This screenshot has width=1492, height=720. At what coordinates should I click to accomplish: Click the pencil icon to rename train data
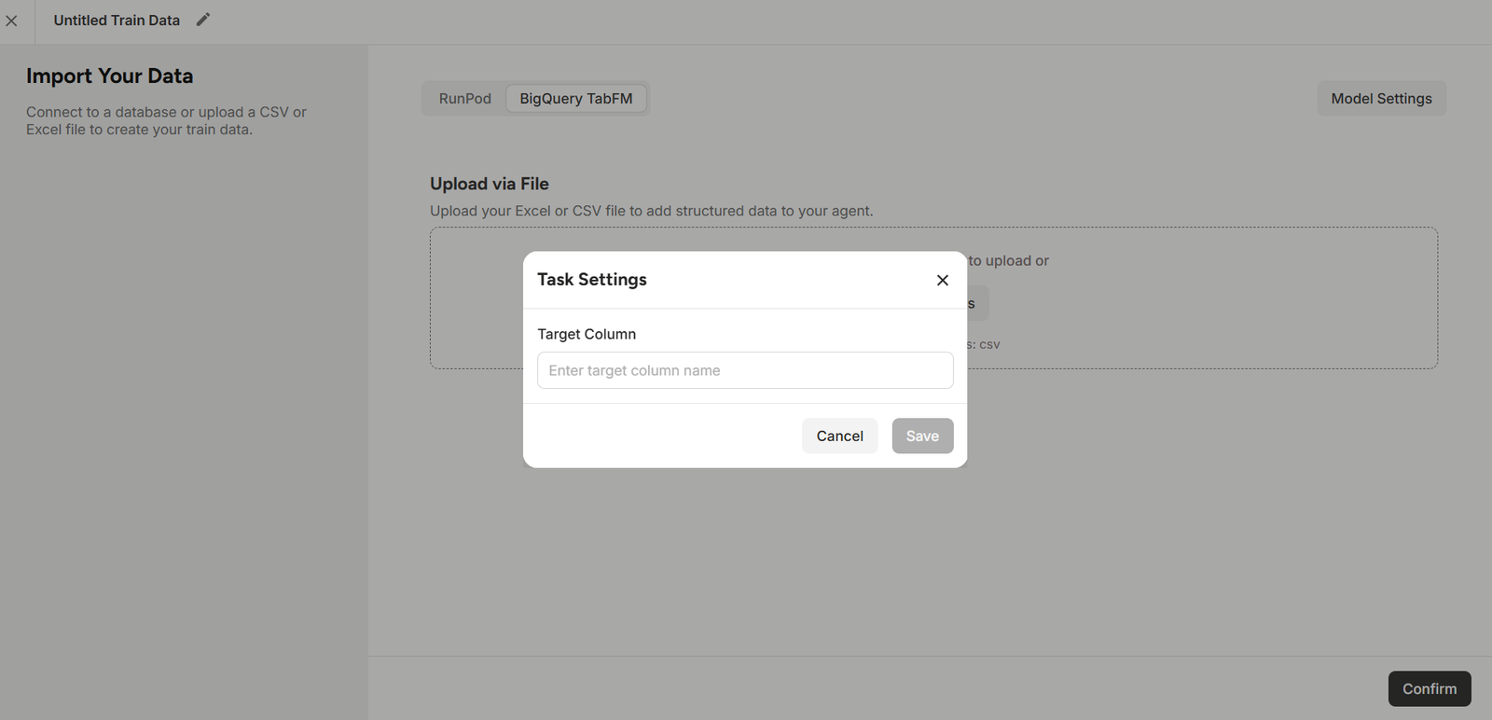pos(203,20)
